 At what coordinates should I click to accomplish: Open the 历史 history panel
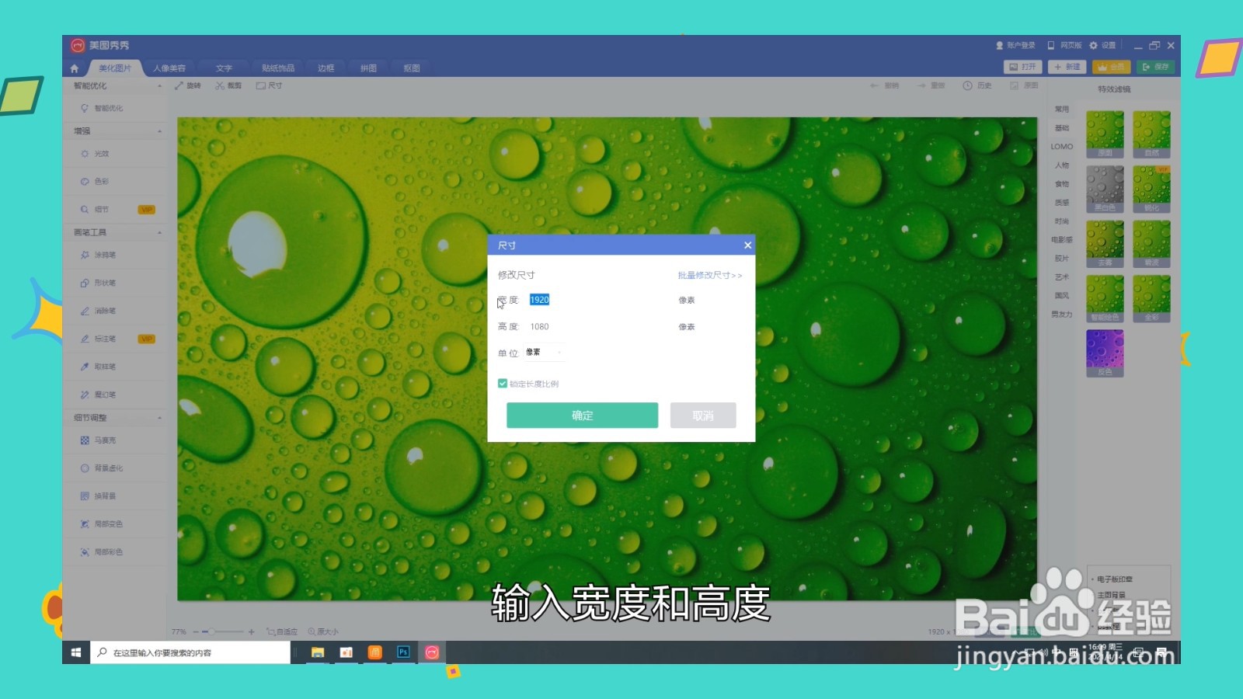coord(977,85)
